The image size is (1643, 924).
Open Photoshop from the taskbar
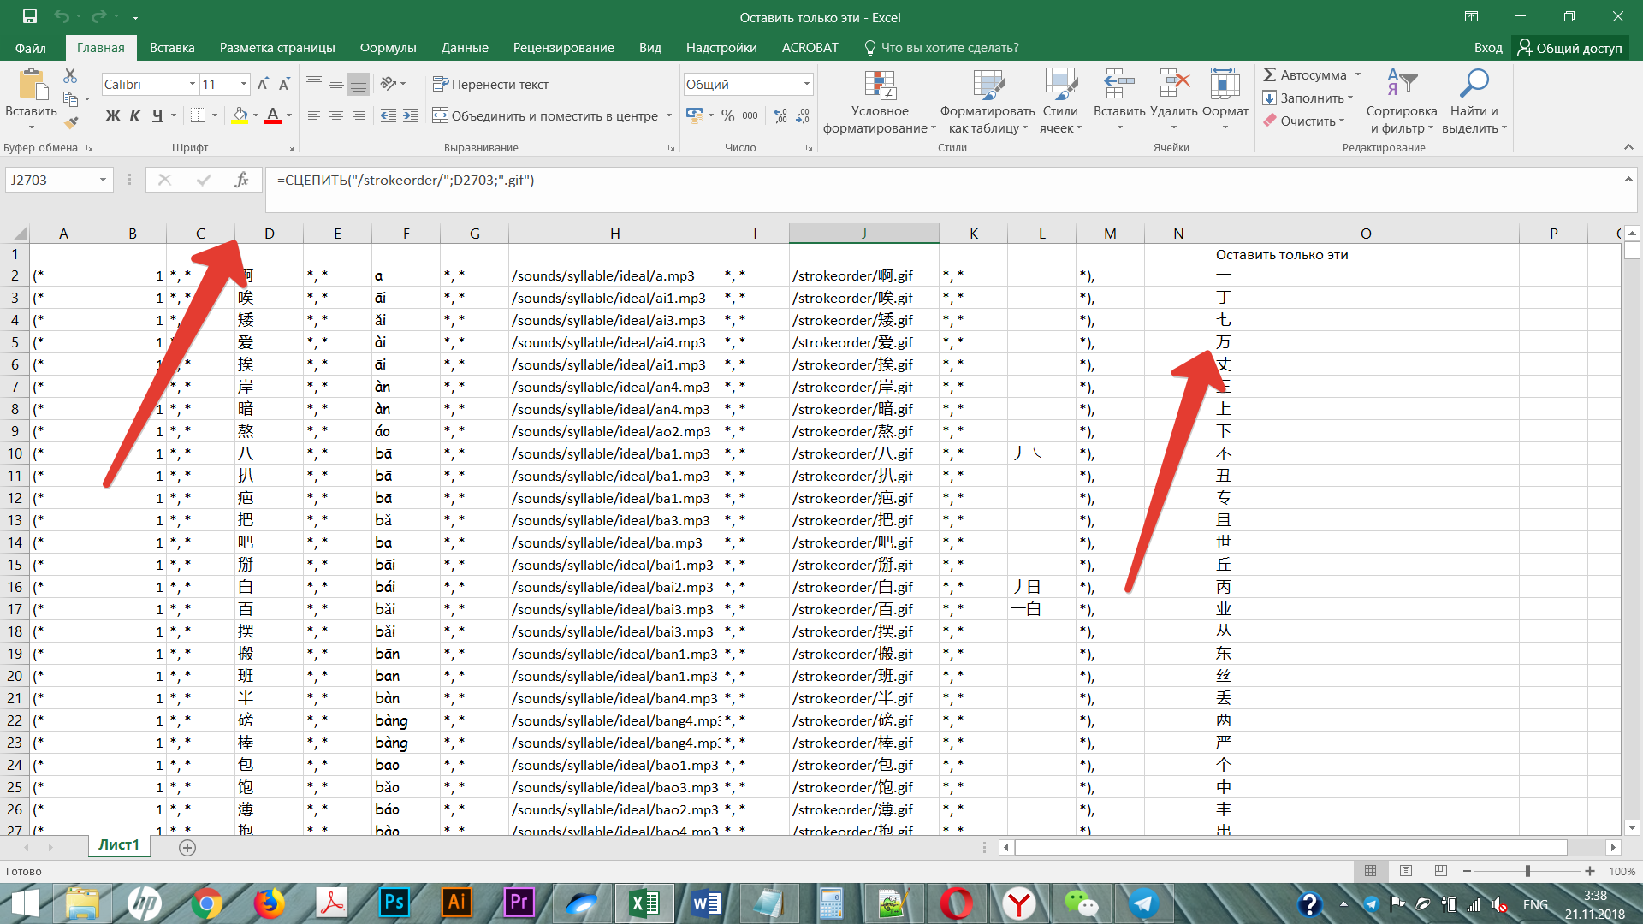(394, 903)
